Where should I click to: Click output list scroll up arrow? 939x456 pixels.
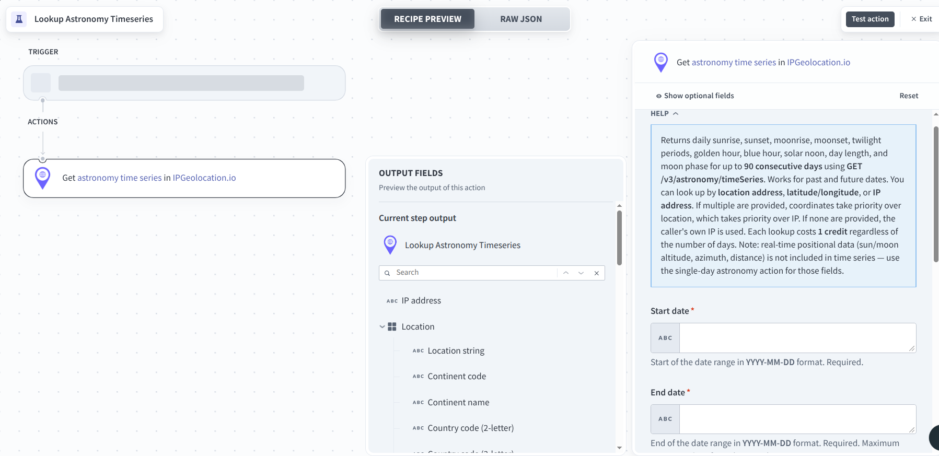(619, 206)
